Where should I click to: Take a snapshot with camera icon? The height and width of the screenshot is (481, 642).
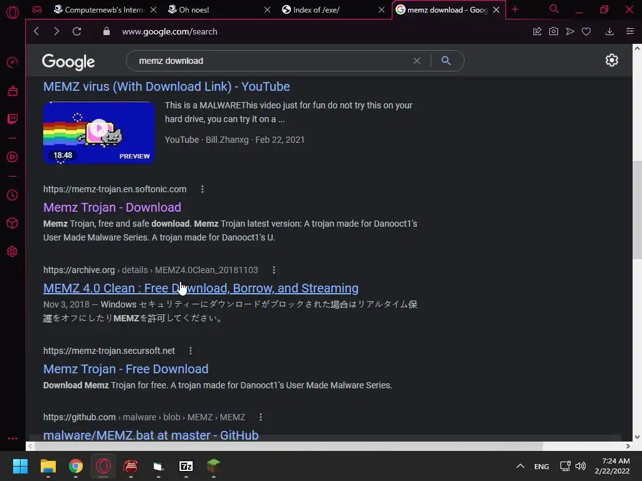pyautogui.click(x=554, y=31)
